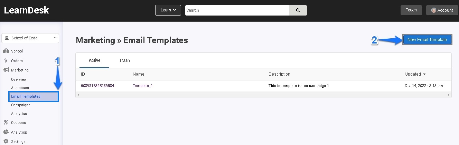Viewport: 459px width, 145px height.
Task: Open the School of Code selector
Action: (x=30, y=38)
